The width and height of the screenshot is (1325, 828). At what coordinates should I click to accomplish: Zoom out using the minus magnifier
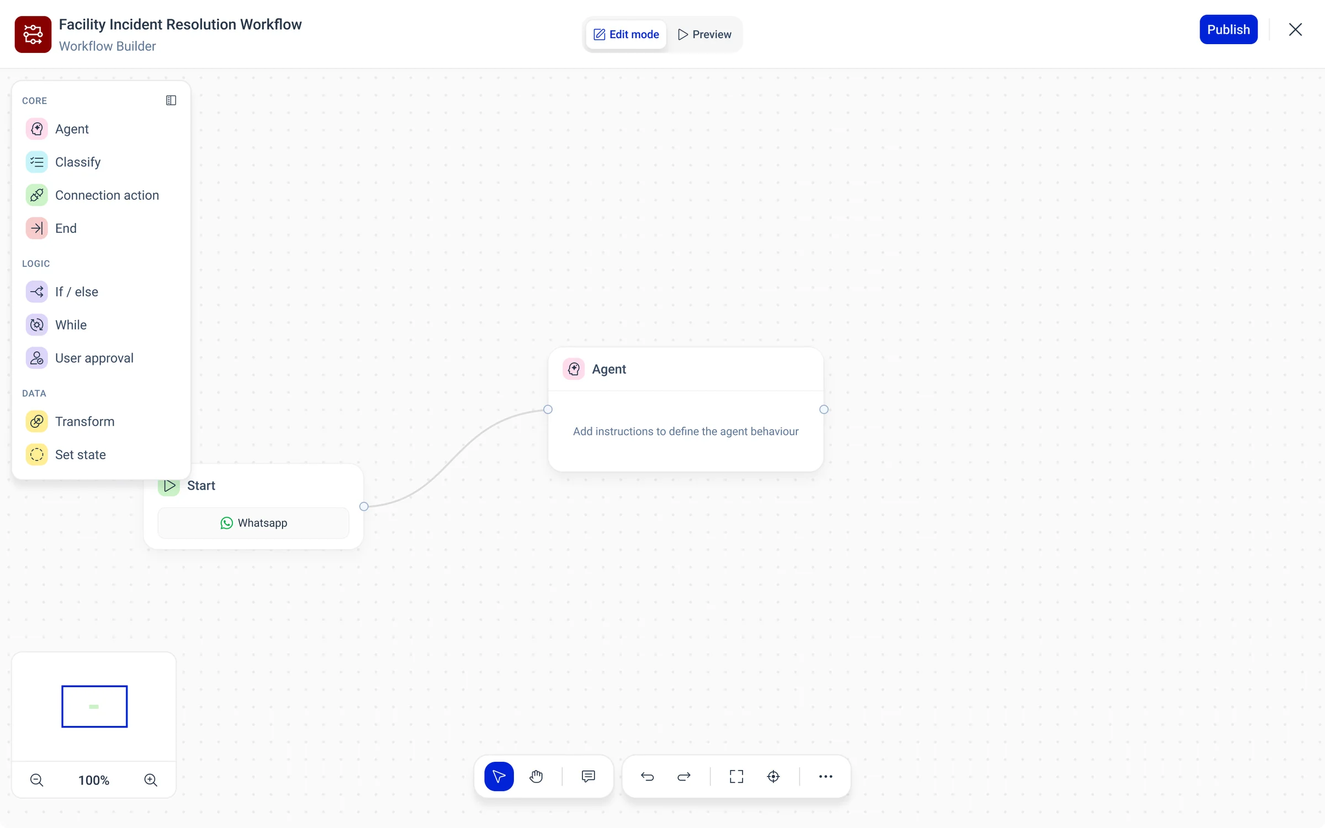(x=37, y=780)
